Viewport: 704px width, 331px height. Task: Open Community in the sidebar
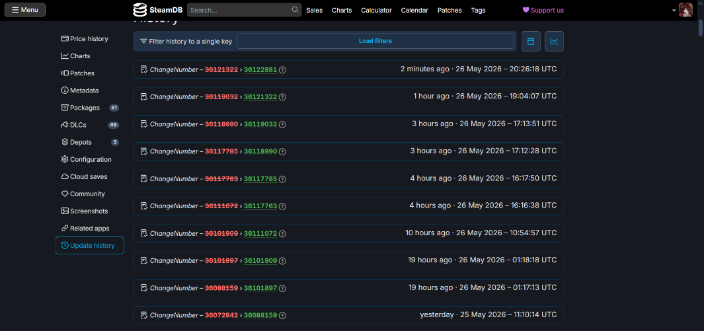coord(83,194)
